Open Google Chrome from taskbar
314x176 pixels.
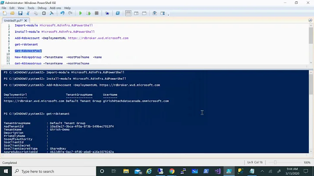coord(172,171)
